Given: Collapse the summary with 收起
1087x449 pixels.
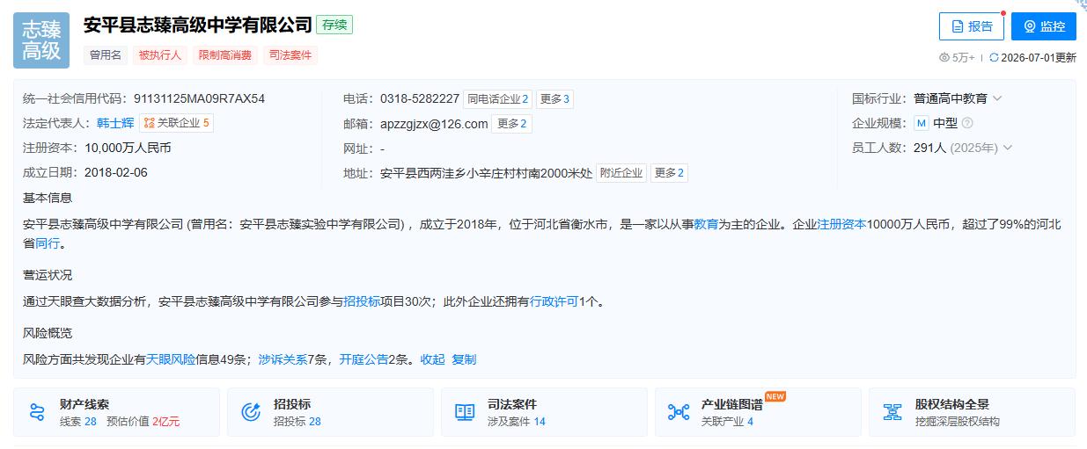Looking at the screenshot, I should [432, 359].
